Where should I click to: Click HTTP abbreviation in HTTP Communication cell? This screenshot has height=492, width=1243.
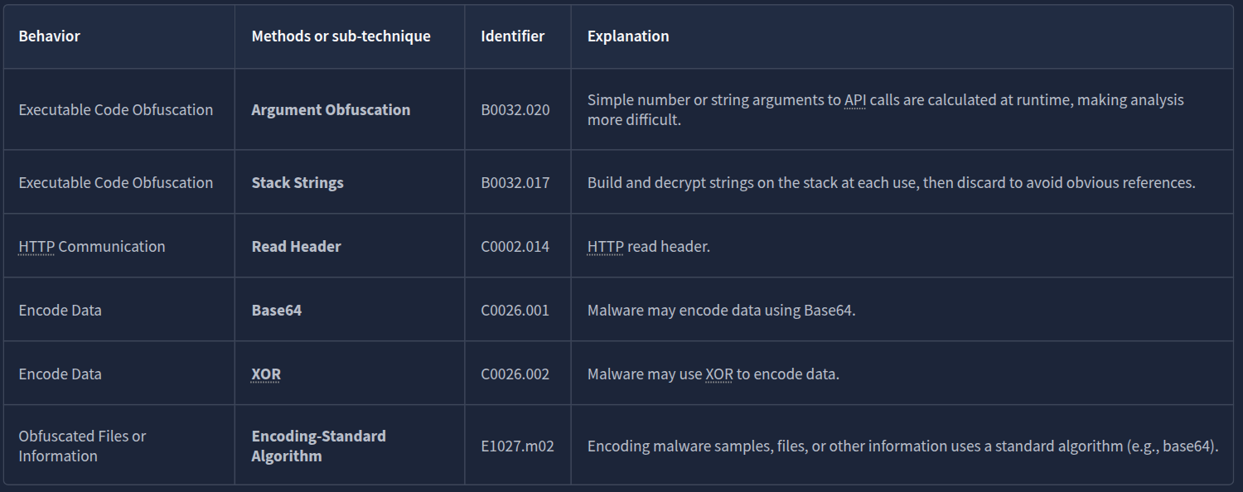[x=36, y=247]
